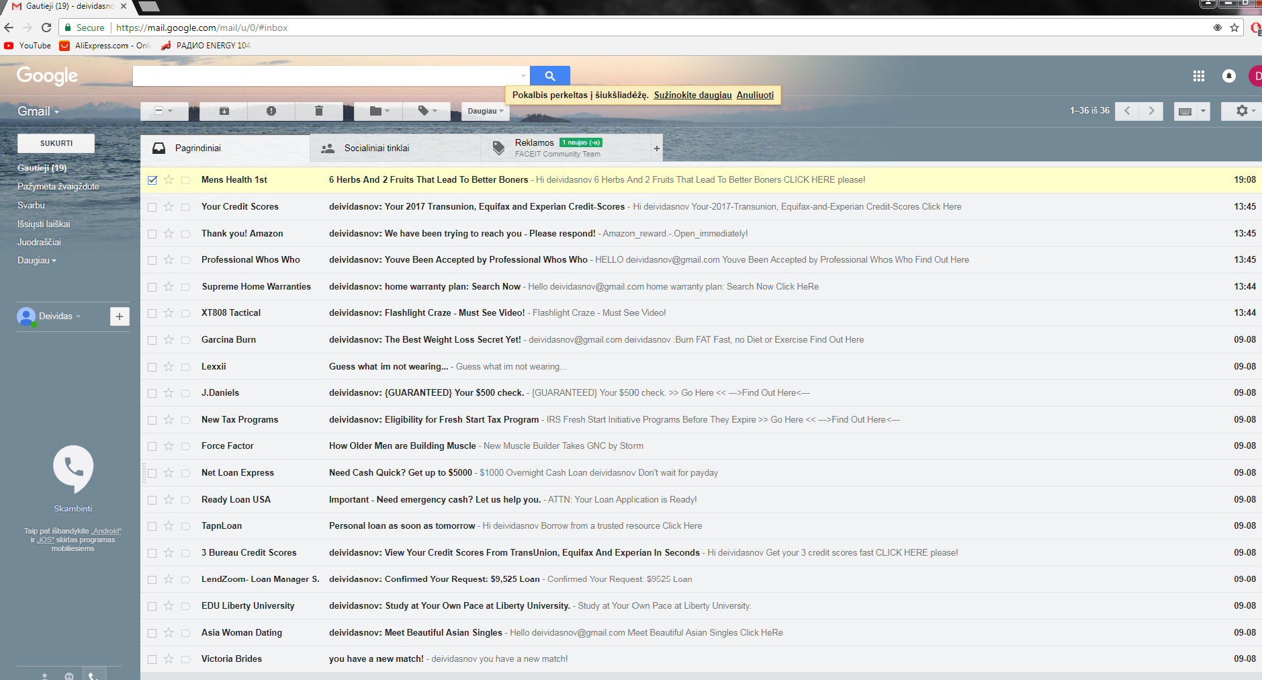Open the Reklamos tab
This screenshot has height=680, width=1262.
click(565, 148)
